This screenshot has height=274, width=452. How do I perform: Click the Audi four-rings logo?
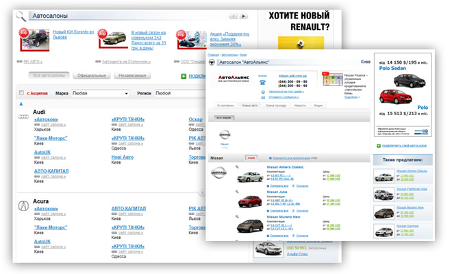click(x=23, y=116)
